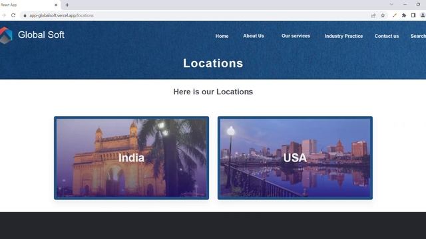426x239 pixels.
Task: View site info via lock icon
Action: [x=25, y=15]
